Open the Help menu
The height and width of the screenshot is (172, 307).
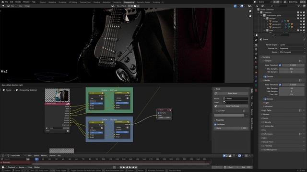coord(34,2)
